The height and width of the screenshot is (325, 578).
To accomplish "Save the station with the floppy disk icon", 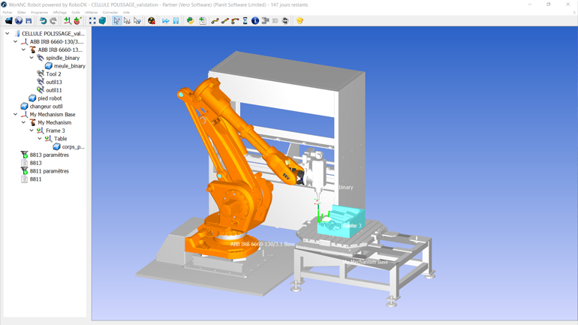I will point(29,21).
